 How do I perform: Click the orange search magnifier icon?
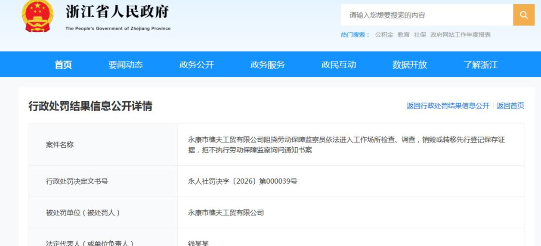click(524, 15)
